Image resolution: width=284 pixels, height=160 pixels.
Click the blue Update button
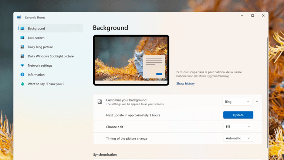click(238, 115)
